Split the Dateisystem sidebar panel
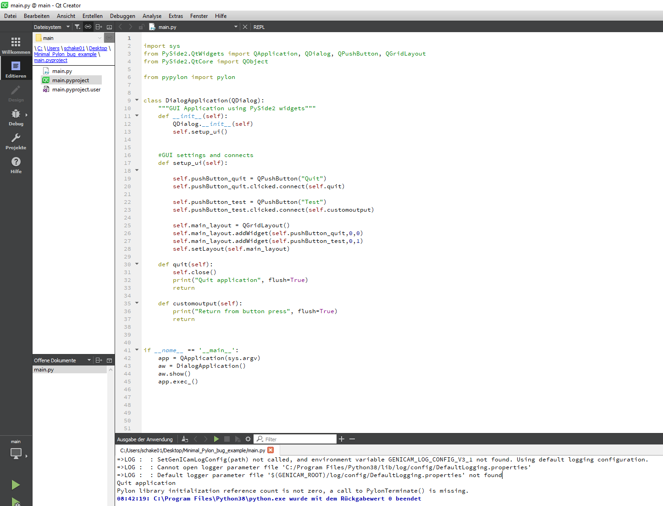Viewport: 663px width, 506px height. pos(99,27)
